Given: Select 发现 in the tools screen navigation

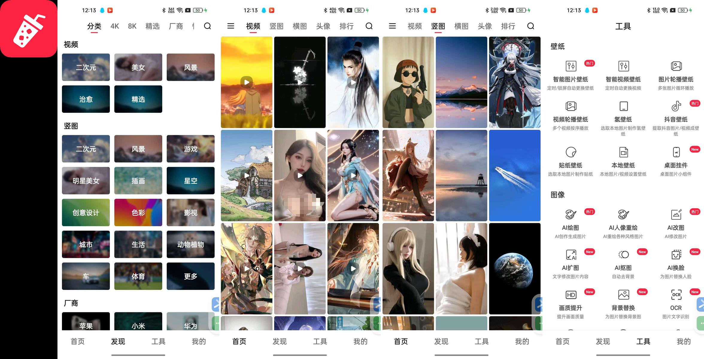Looking at the screenshot, I should (603, 341).
